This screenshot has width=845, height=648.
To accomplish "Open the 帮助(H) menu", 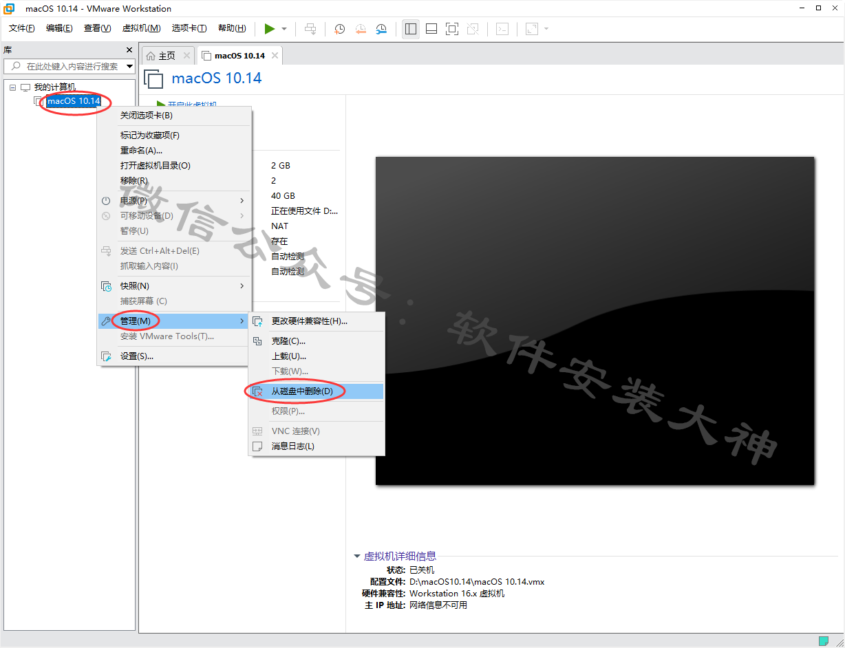I will 232,28.
